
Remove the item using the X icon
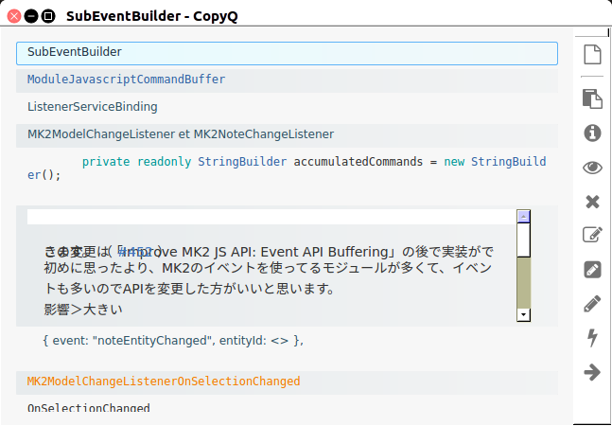pyautogui.click(x=592, y=202)
